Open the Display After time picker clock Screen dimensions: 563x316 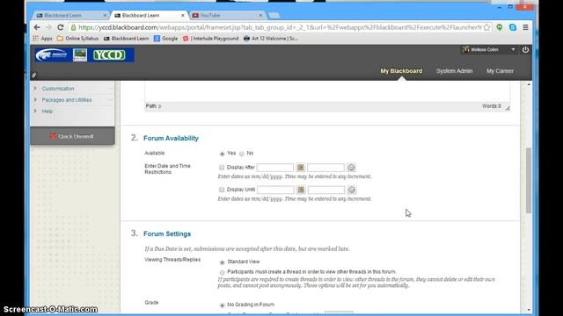pyautogui.click(x=351, y=168)
